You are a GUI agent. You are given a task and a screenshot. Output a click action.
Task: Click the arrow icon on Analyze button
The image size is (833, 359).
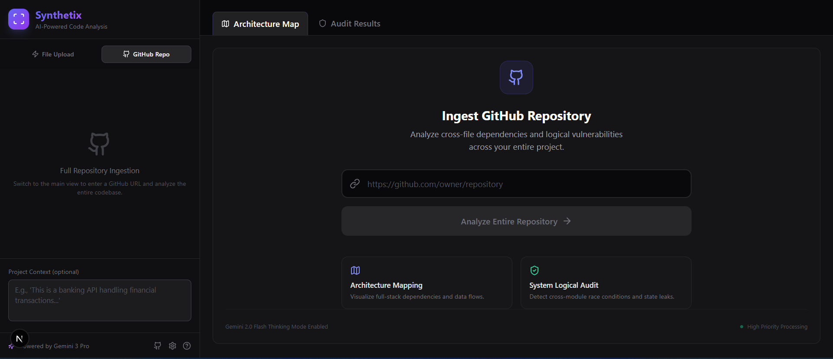tap(567, 221)
